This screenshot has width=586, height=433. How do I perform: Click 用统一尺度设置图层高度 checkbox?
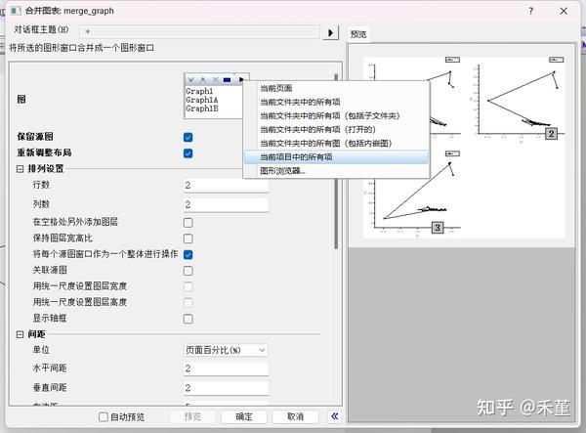pos(188,302)
